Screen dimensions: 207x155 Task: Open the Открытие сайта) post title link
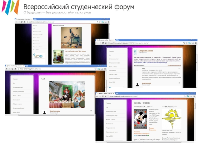[146, 51]
